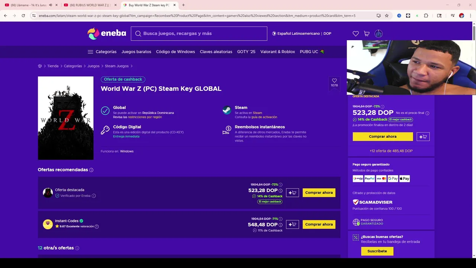Add Oferta destacada row to cart
Image resolution: width=476 pixels, height=268 pixels.
(x=292, y=193)
